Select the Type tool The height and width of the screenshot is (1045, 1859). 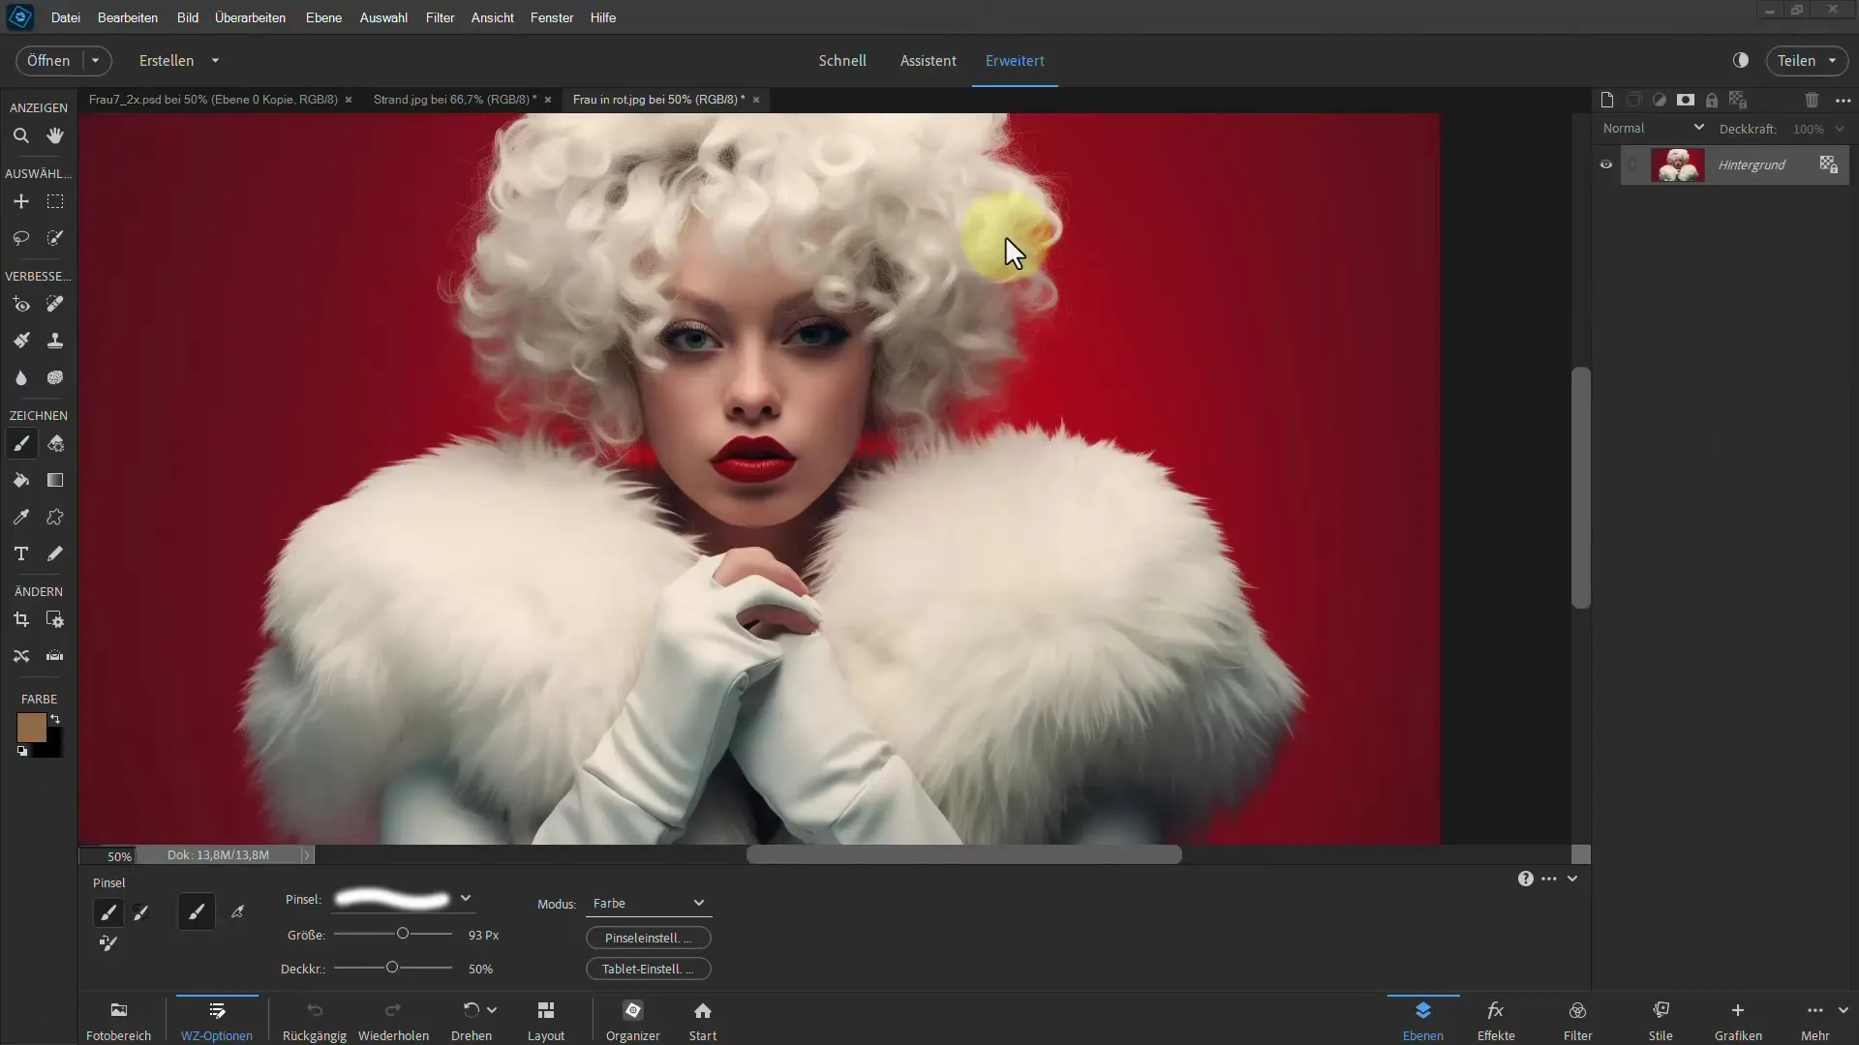point(20,553)
